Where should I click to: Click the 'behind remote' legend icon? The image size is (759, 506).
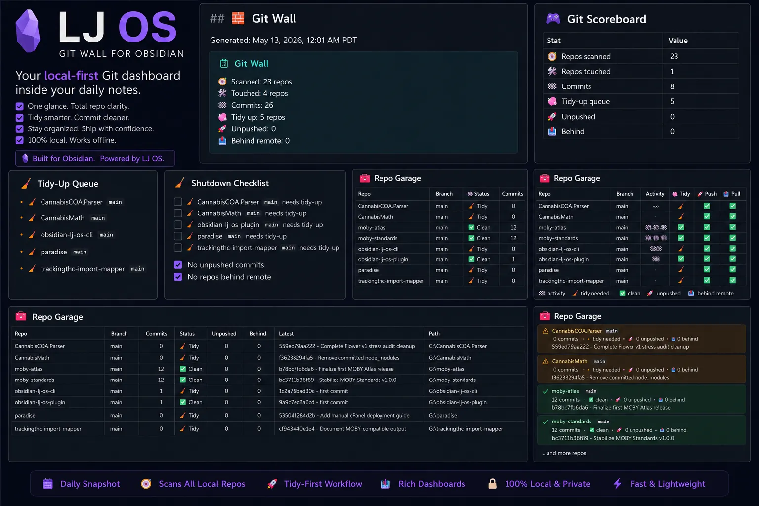(691, 293)
